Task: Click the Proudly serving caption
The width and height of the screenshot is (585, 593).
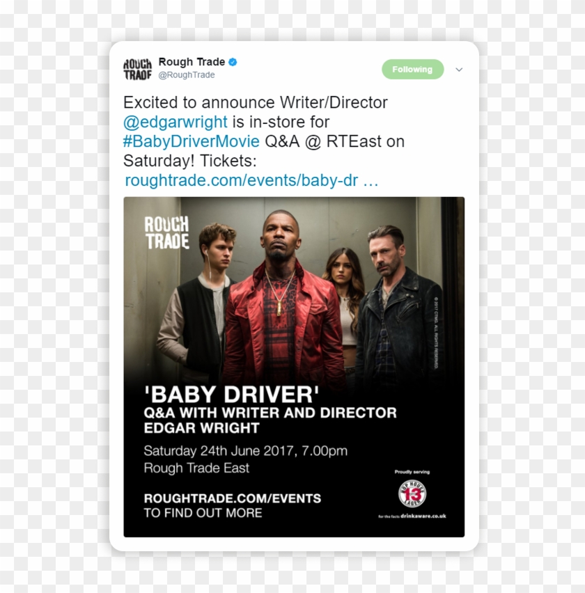Action: [412, 472]
